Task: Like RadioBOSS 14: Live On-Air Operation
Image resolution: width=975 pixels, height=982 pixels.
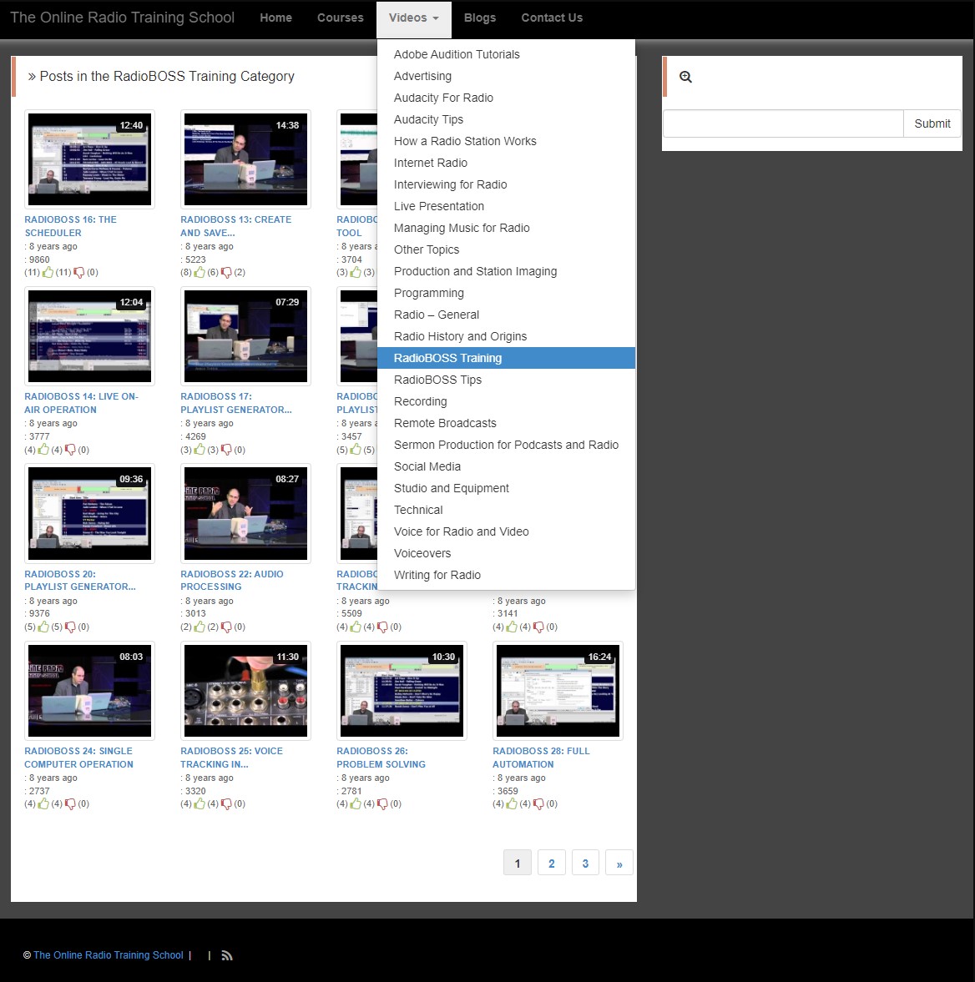Action: (x=43, y=450)
